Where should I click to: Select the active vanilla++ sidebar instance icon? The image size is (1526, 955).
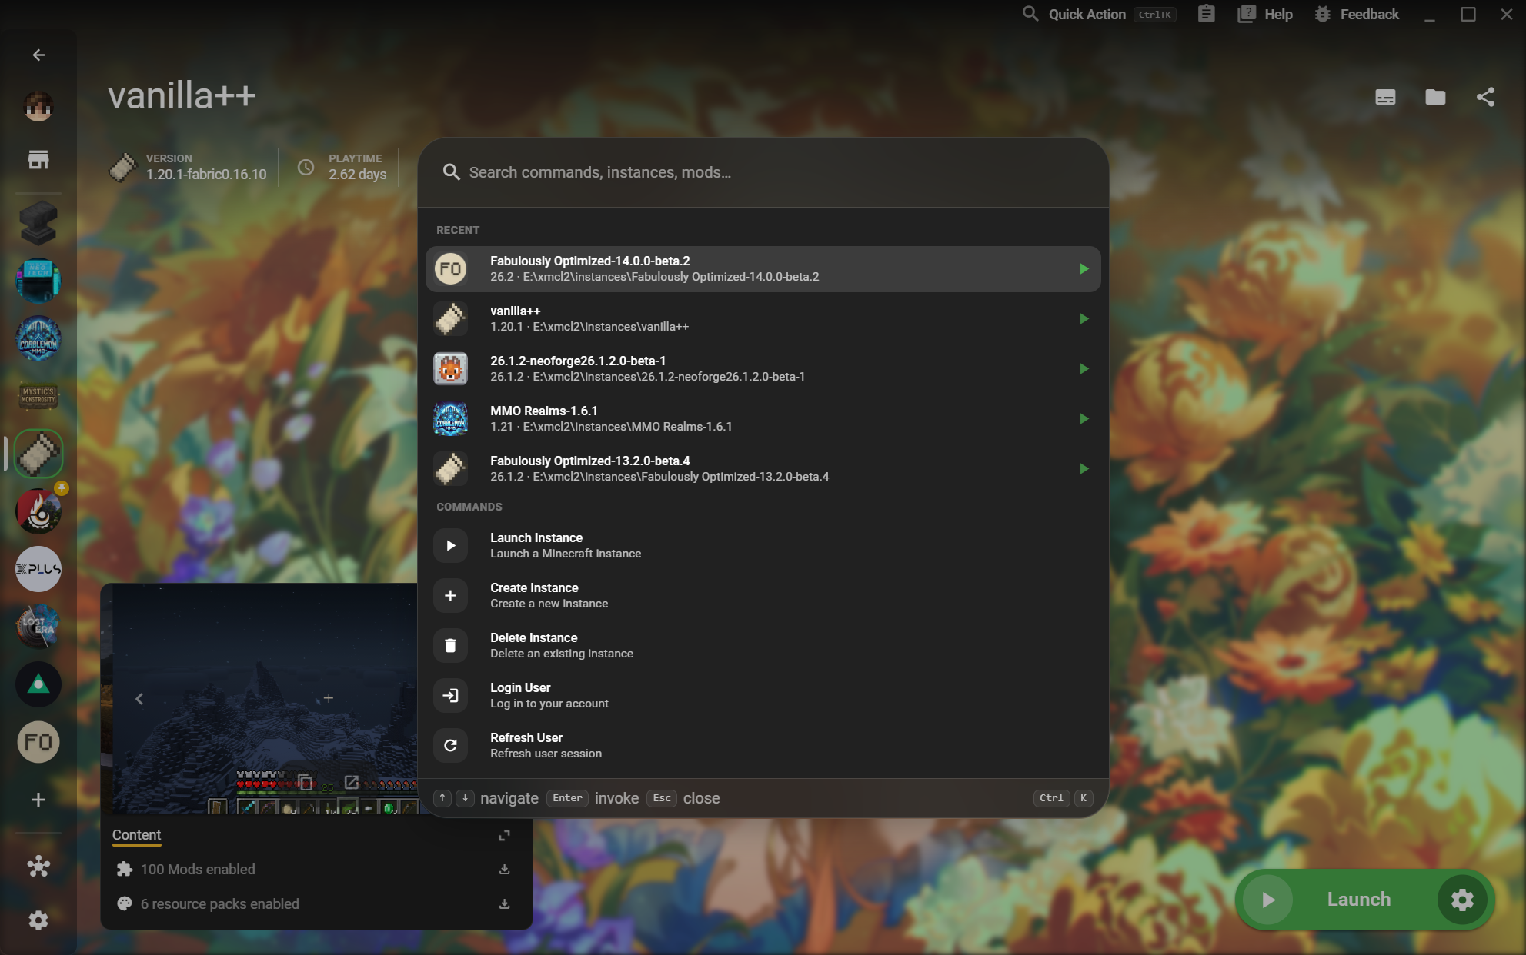point(38,454)
